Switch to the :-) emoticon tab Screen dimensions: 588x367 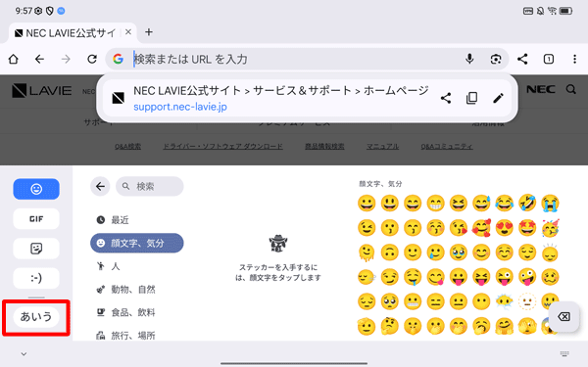36,278
